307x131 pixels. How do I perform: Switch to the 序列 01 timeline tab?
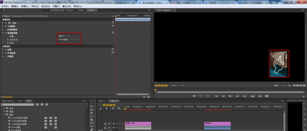[102, 101]
